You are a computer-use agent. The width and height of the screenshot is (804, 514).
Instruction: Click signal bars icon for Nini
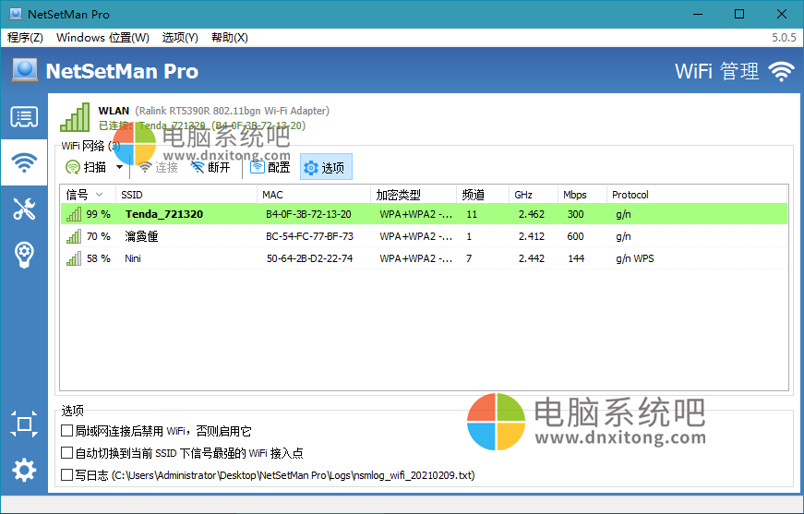(x=74, y=258)
